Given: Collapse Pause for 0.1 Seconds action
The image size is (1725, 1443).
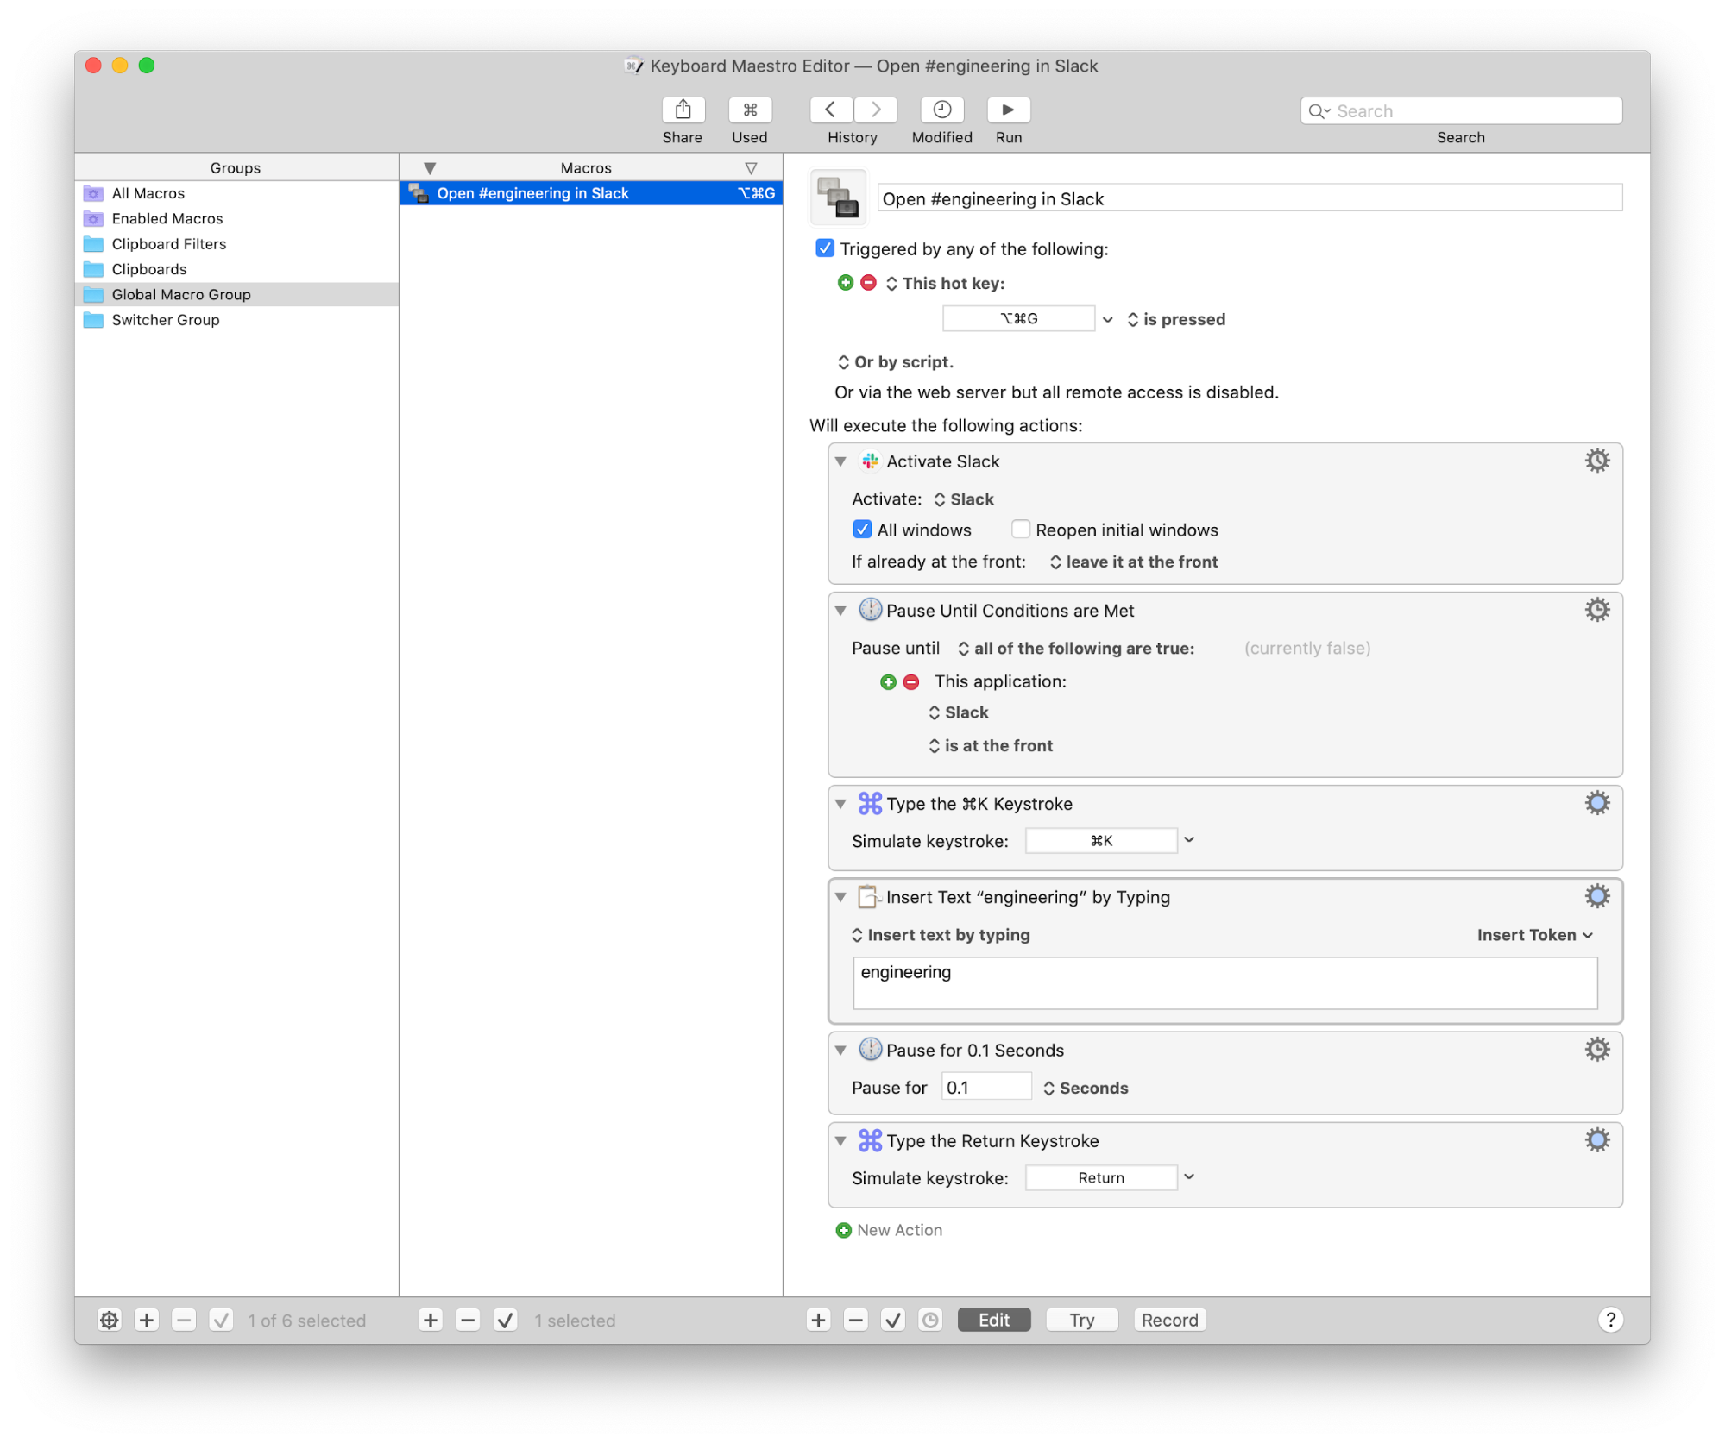Looking at the screenshot, I should [x=840, y=1051].
